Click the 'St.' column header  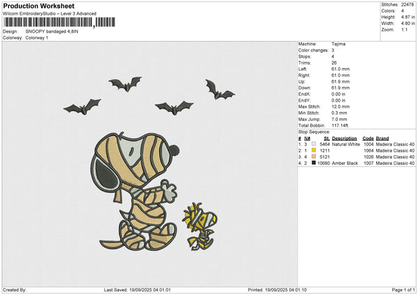coord(327,138)
